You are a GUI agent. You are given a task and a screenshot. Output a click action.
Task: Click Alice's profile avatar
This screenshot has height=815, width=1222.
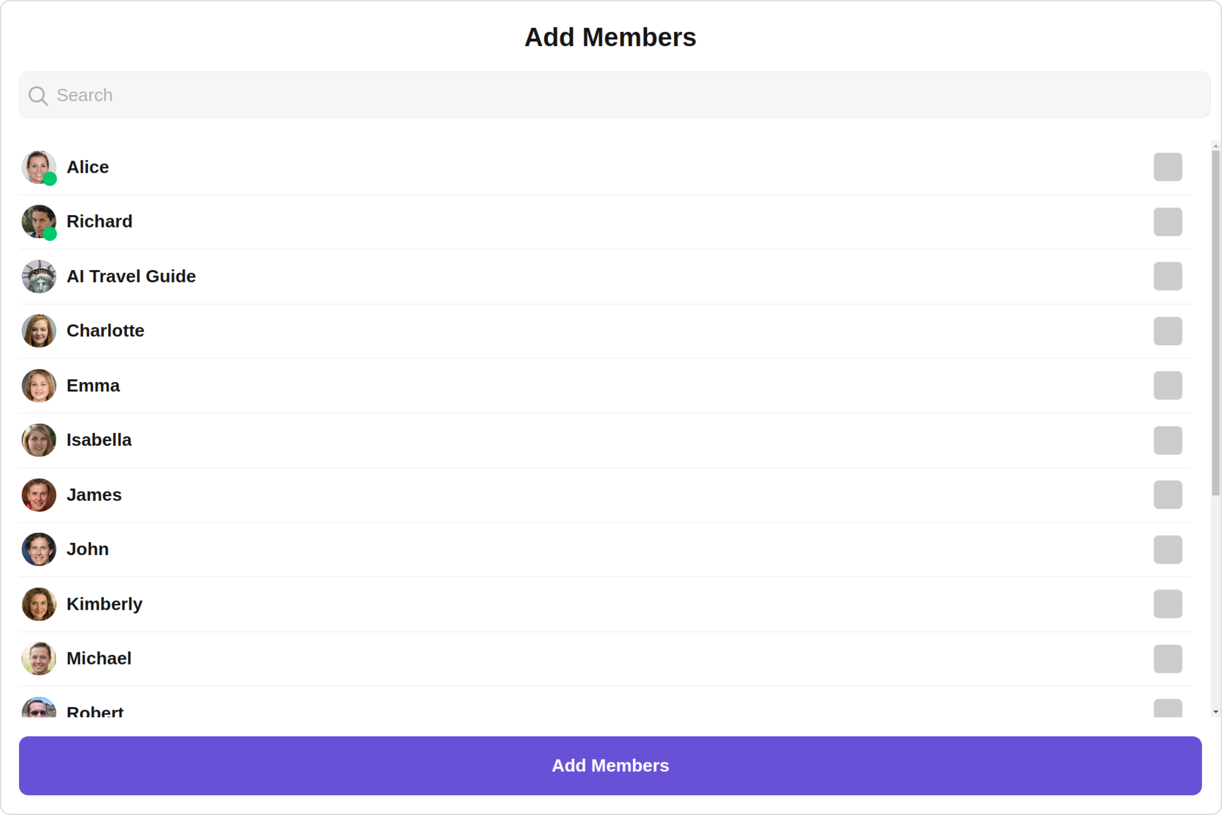click(38, 167)
